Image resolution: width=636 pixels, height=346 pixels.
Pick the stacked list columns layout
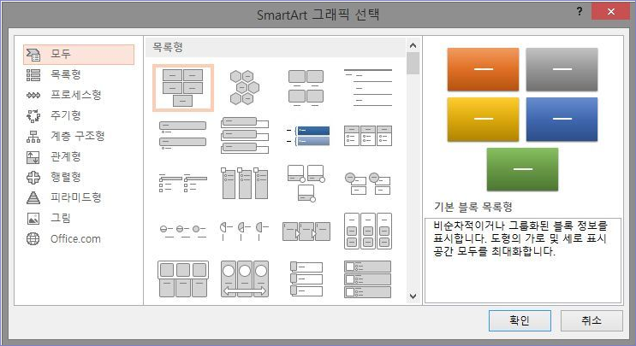click(x=368, y=231)
